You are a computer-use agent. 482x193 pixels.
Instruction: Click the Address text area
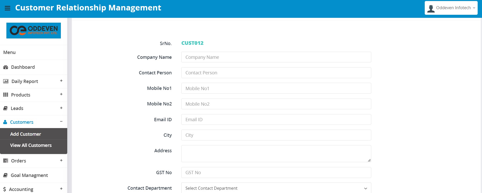click(276, 154)
